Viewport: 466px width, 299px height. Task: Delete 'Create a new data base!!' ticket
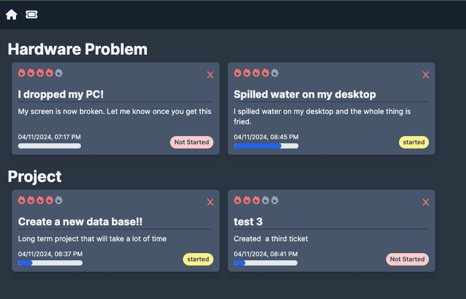210,202
